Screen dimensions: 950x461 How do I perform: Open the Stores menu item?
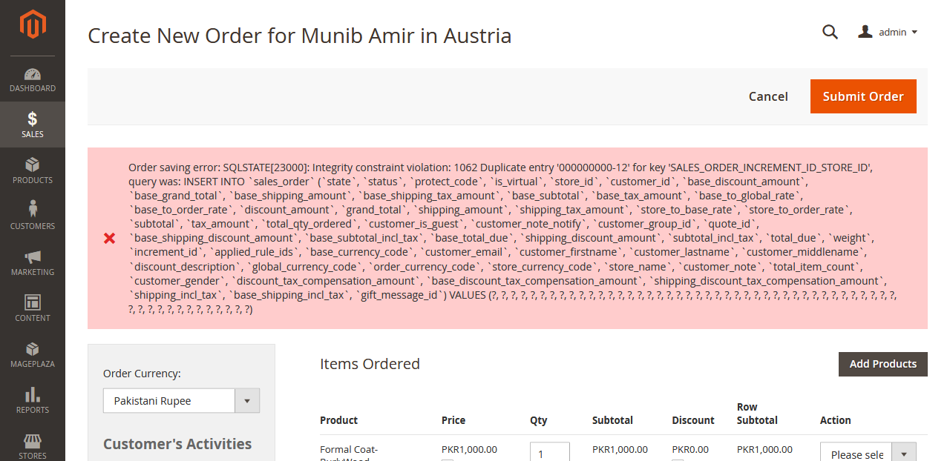pyautogui.click(x=33, y=446)
